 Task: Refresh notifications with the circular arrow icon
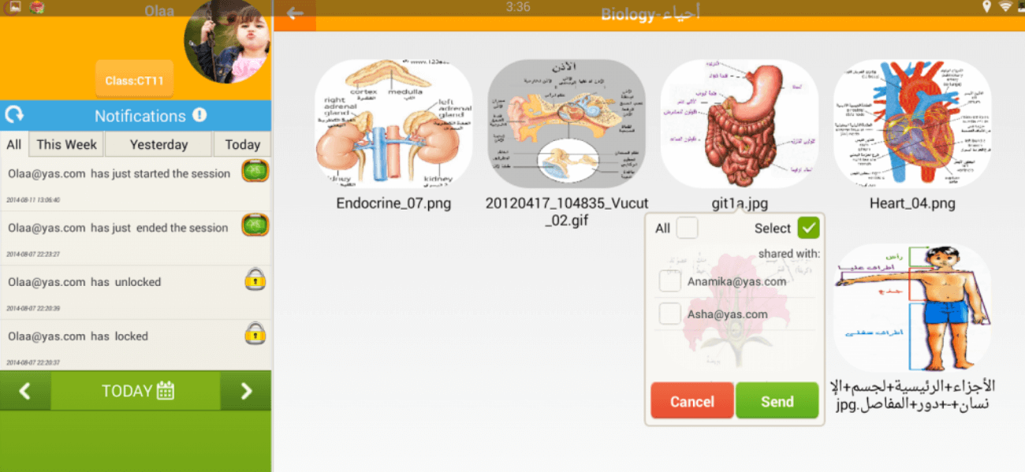[14, 116]
